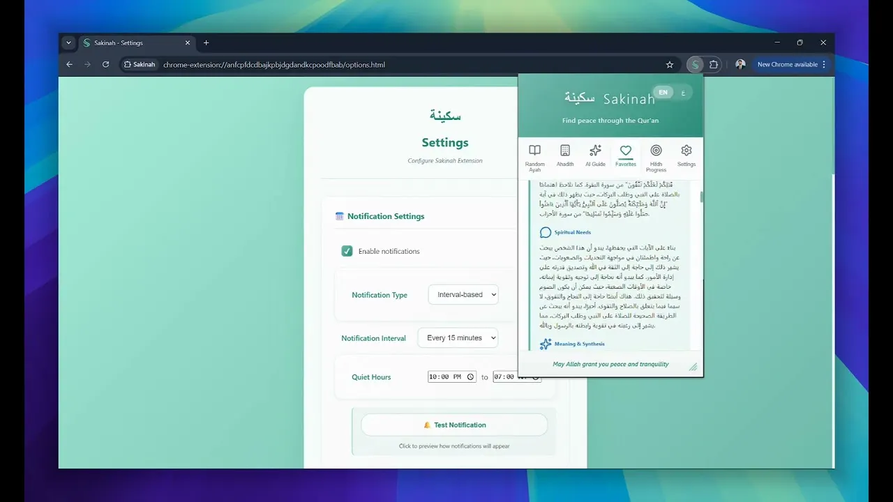Click the popup resize handle icon
The height and width of the screenshot is (502, 893).
coord(693,367)
